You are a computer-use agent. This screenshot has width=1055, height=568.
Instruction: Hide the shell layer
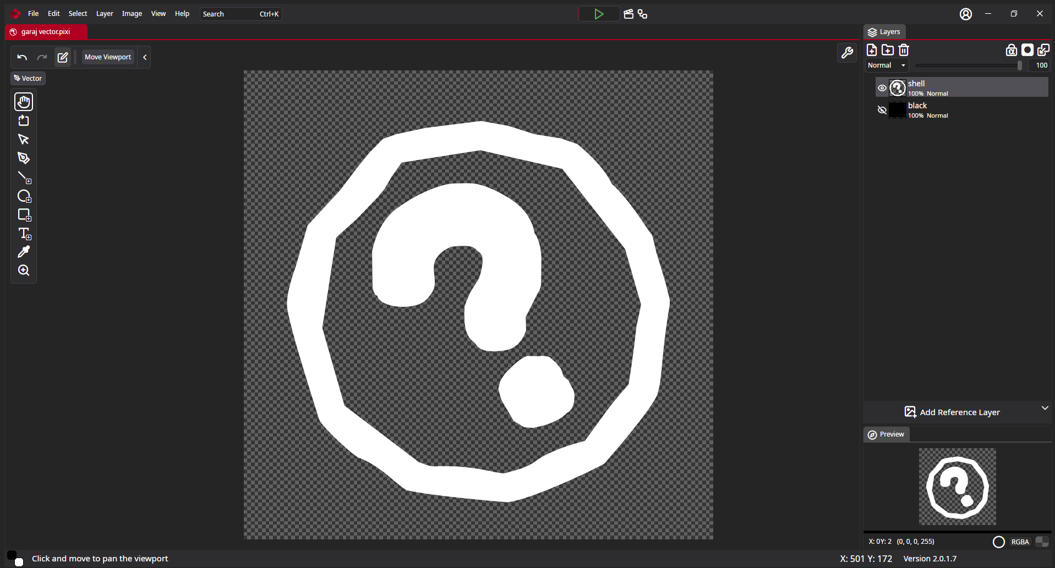[882, 88]
